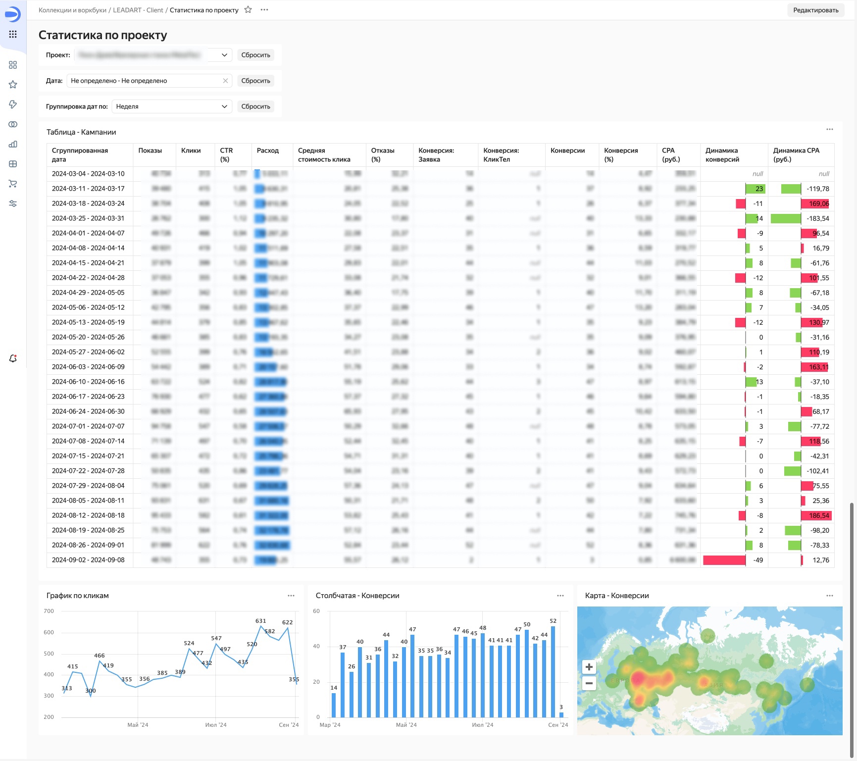Open the График по кликам widget options menu

291,596
